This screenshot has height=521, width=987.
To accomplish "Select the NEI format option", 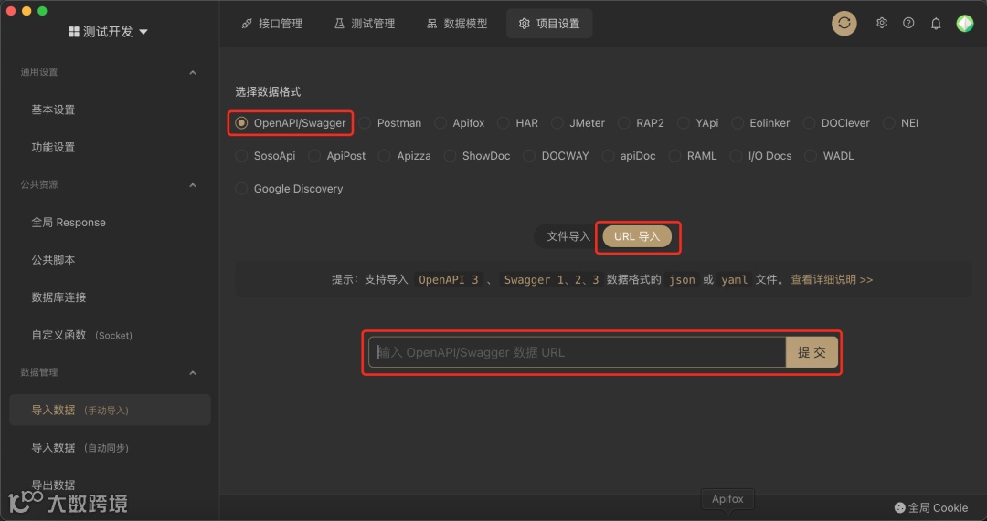I will [901, 123].
